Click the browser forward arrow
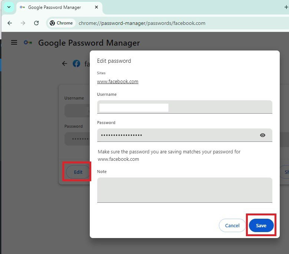This screenshot has width=289, height=254. pyautogui.click(x=23, y=23)
